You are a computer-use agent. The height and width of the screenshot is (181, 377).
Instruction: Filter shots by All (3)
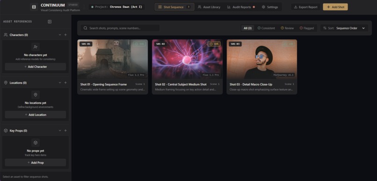pos(247,28)
